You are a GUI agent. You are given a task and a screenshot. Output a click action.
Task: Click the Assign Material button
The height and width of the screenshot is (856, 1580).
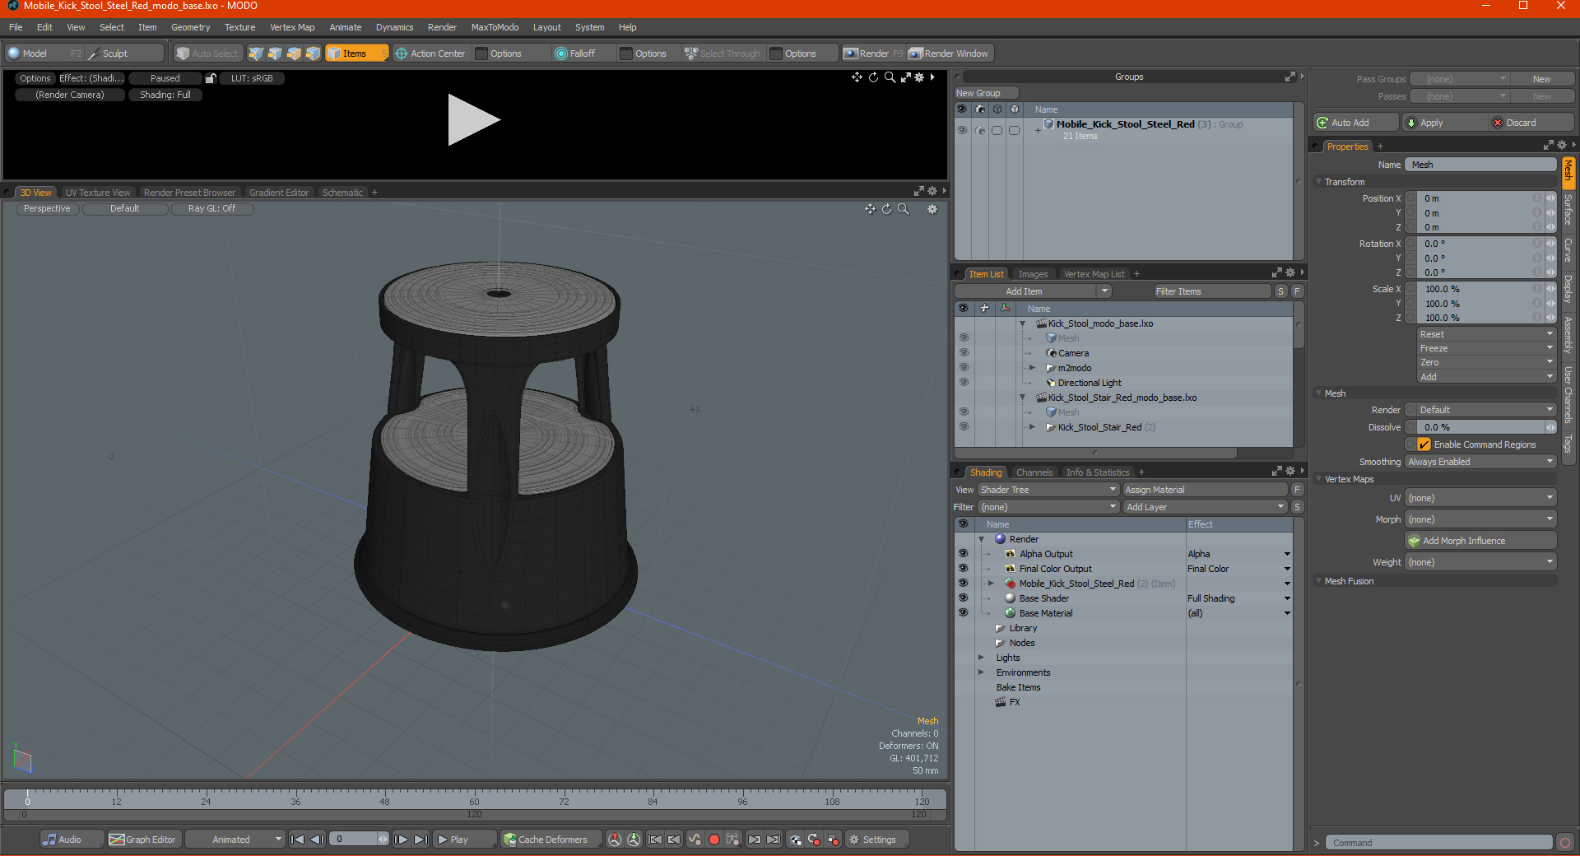(x=1206, y=490)
